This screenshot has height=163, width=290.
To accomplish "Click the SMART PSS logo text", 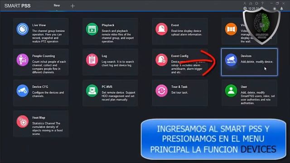I will click(18, 6).
